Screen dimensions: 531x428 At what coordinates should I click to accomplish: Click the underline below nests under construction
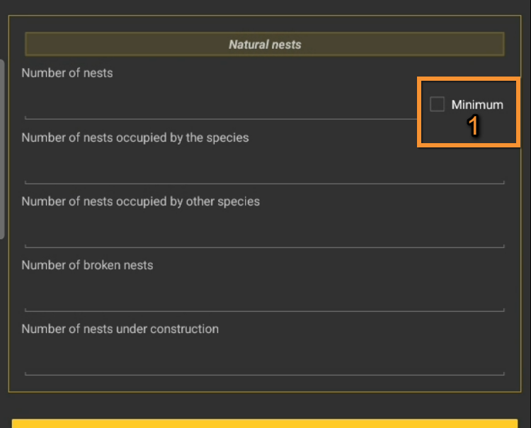click(263, 374)
